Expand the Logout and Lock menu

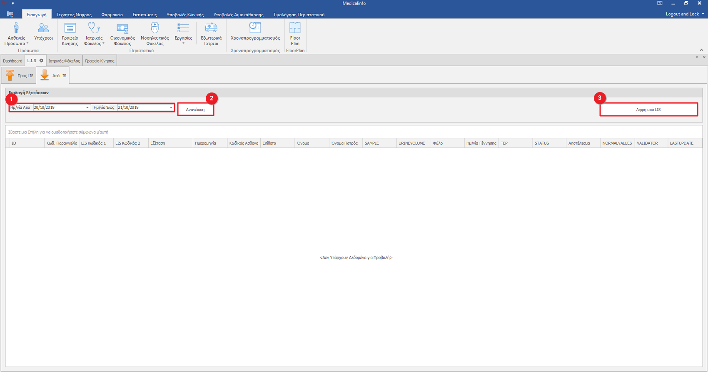685,14
